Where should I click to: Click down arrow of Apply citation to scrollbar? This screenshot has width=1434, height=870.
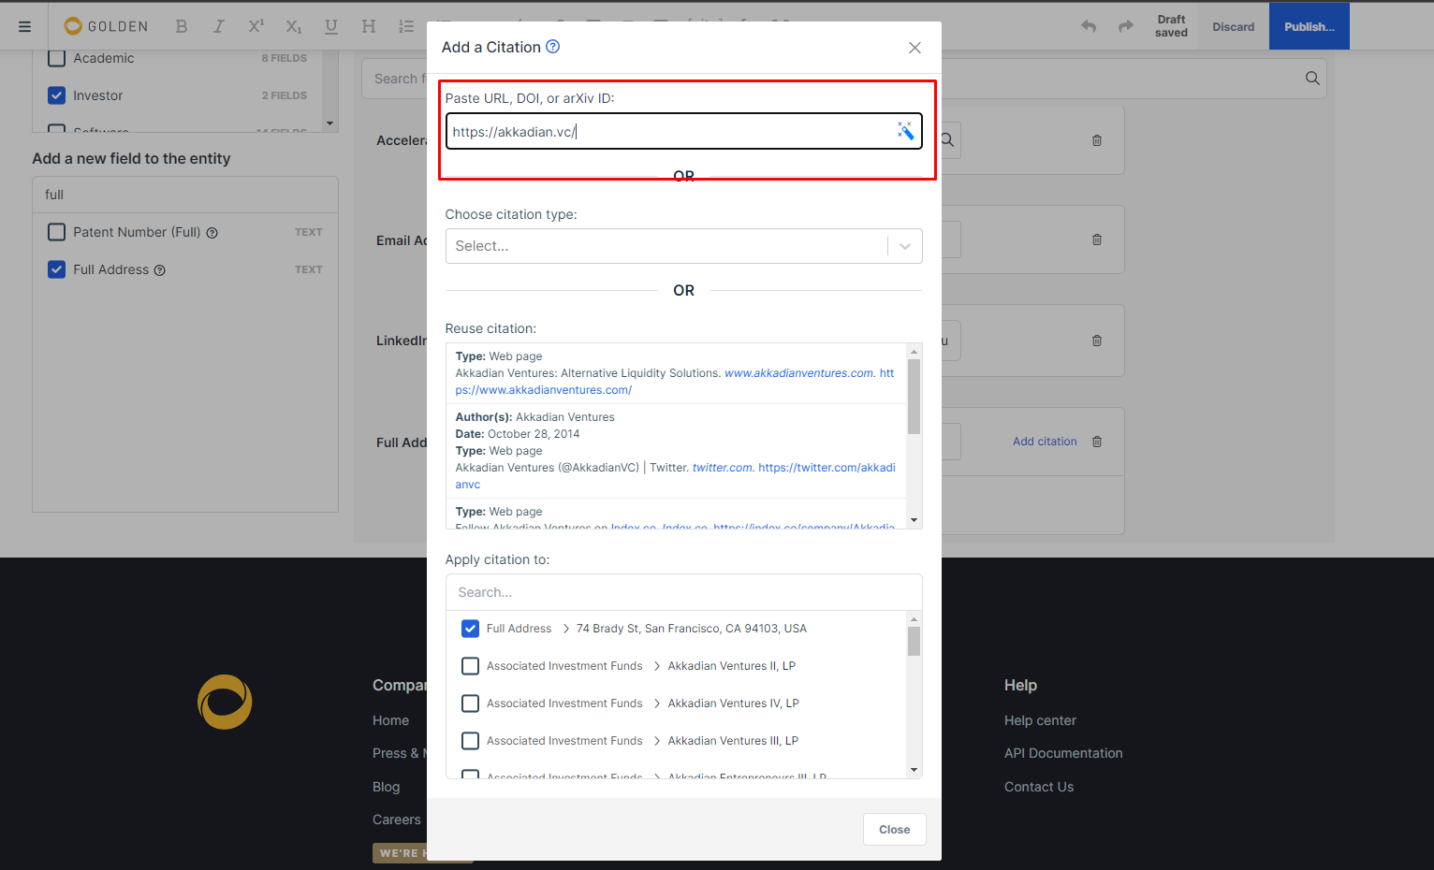(x=915, y=770)
